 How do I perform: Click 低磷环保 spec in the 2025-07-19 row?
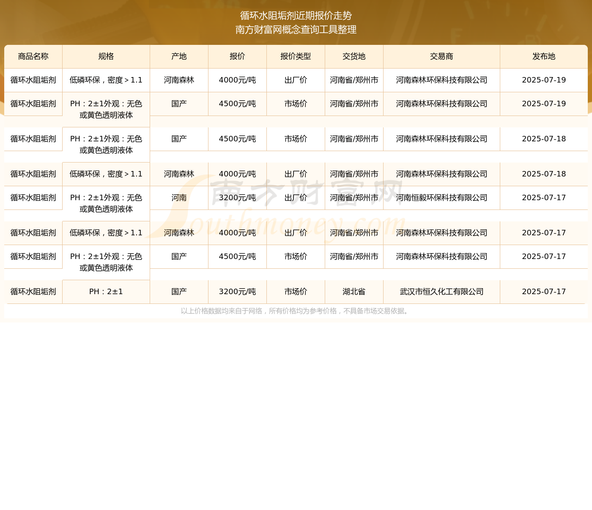(x=106, y=80)
